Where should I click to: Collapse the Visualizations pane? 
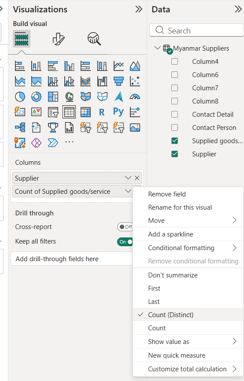[x=139, y=9]
